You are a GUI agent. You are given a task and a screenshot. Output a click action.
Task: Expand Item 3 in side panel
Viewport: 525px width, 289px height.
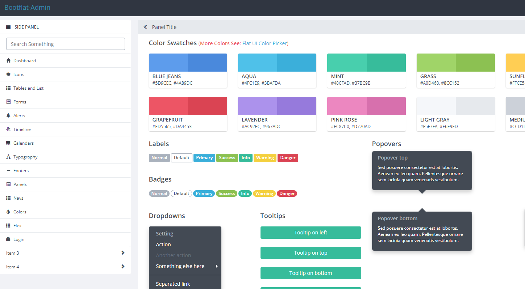click(123, 253)
